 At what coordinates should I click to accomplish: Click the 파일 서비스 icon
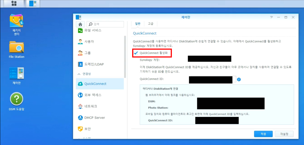tap(80, 30)
